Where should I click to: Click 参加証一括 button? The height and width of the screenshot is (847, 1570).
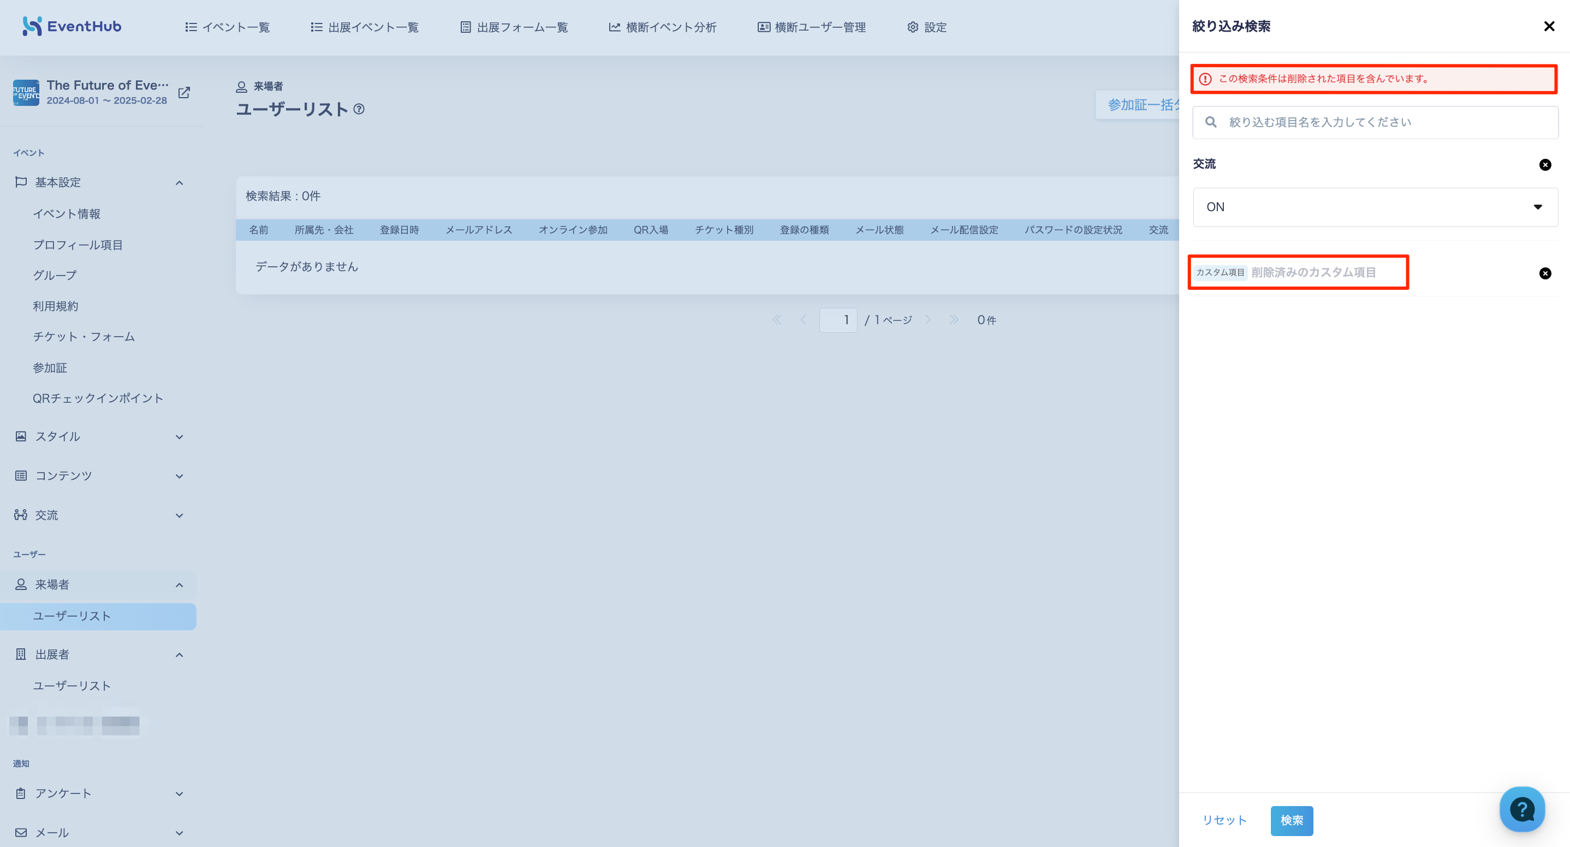coord(1137,105)
